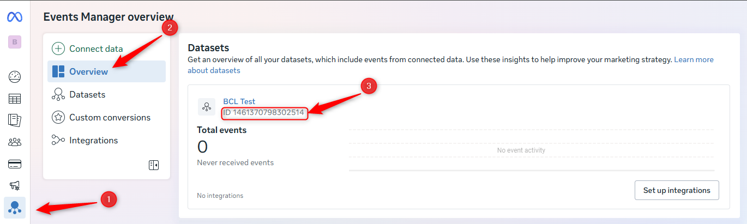Open Campaigns table grid icon in sidebar

click(x=15, y=99)
